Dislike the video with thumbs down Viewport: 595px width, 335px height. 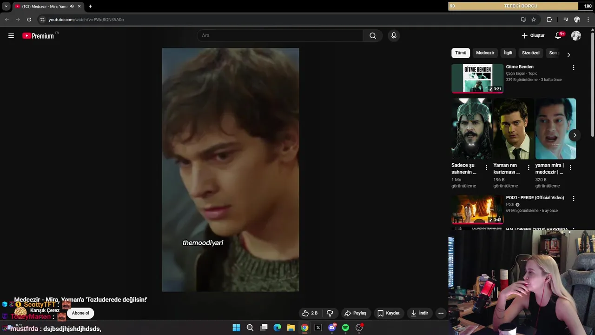330,313
